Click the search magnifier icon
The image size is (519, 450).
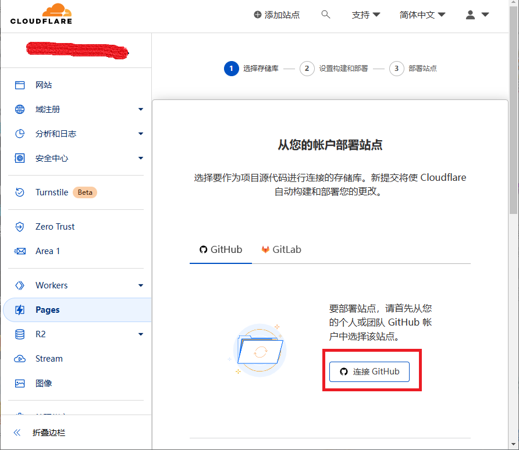point(326,15)
